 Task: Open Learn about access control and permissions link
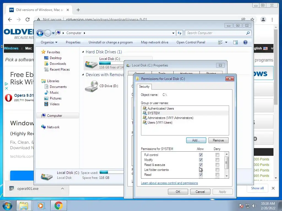169,183
